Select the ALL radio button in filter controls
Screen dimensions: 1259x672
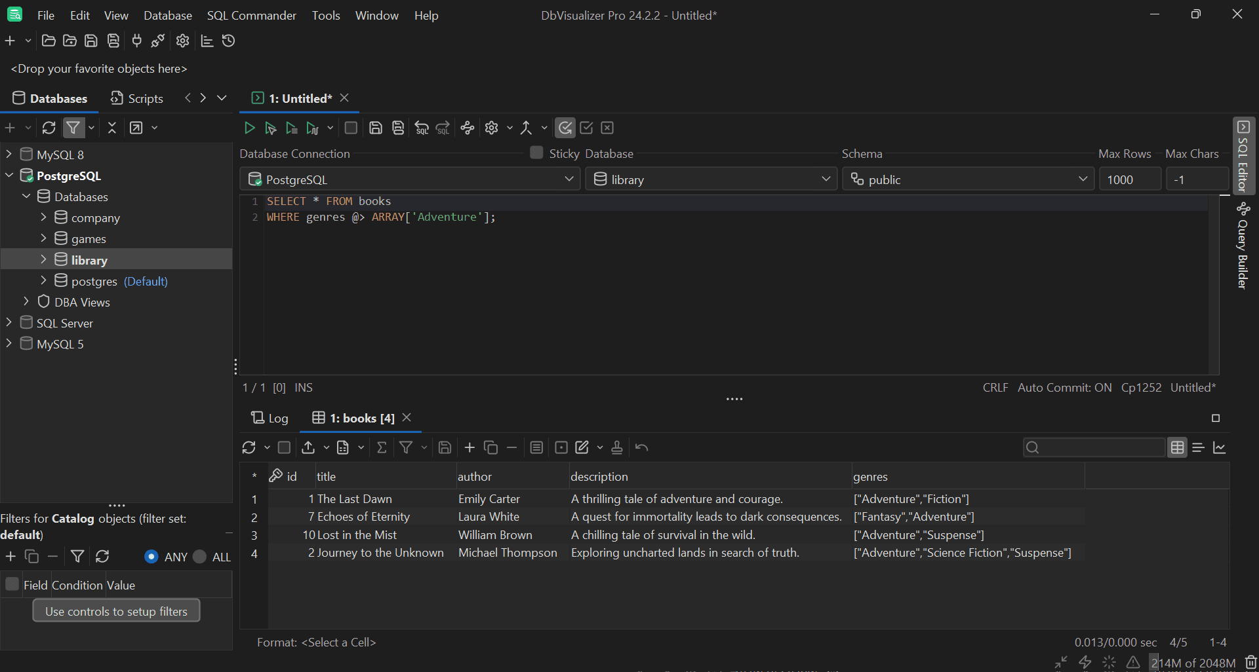point(199,557)
